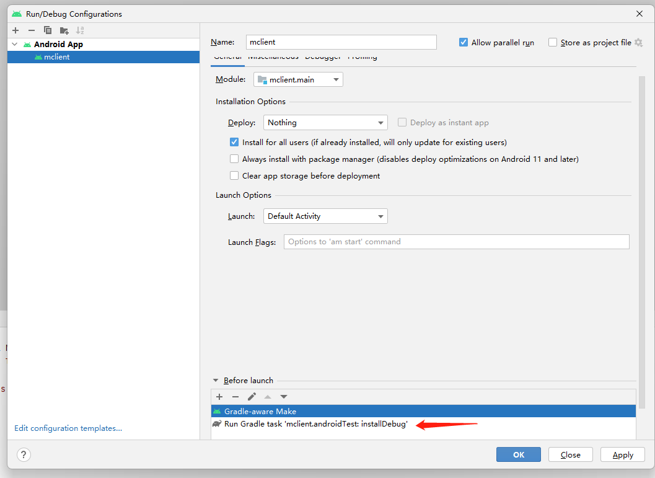Click the Apply button

click(x=622, y=454)
